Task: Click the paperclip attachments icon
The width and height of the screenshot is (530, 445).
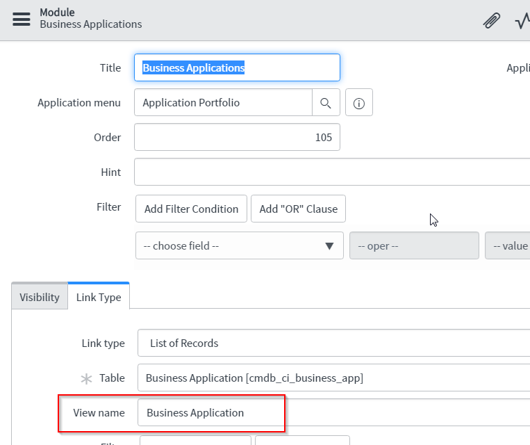Action: pos(491,21)
